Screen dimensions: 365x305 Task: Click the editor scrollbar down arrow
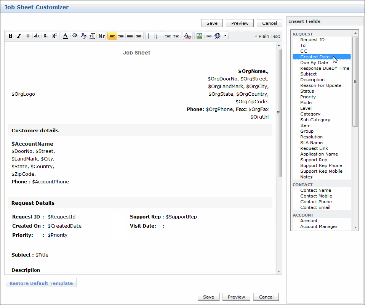279,271
